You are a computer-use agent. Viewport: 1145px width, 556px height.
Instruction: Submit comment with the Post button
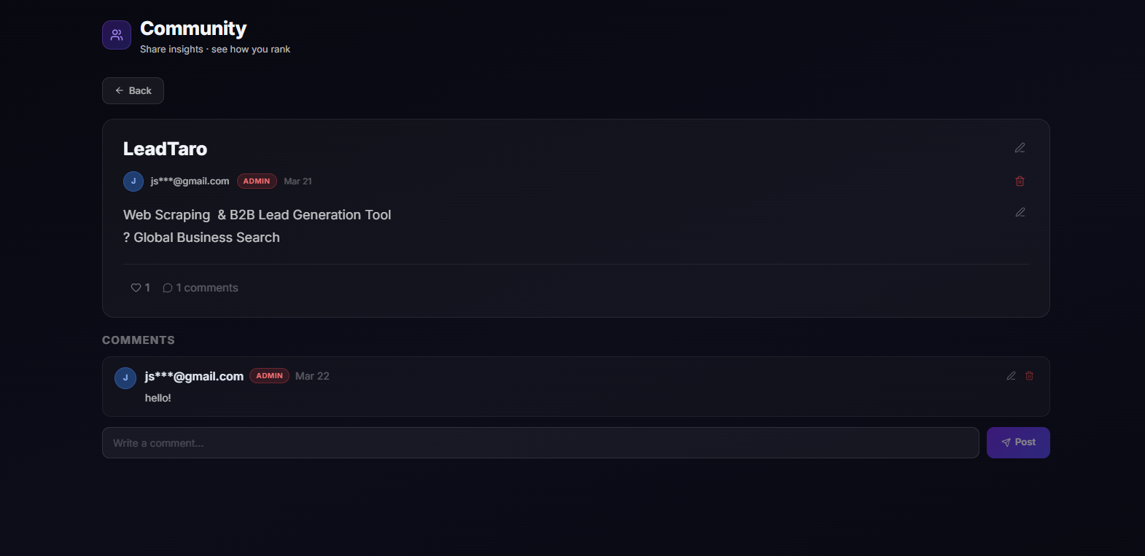coord(1018,442)
